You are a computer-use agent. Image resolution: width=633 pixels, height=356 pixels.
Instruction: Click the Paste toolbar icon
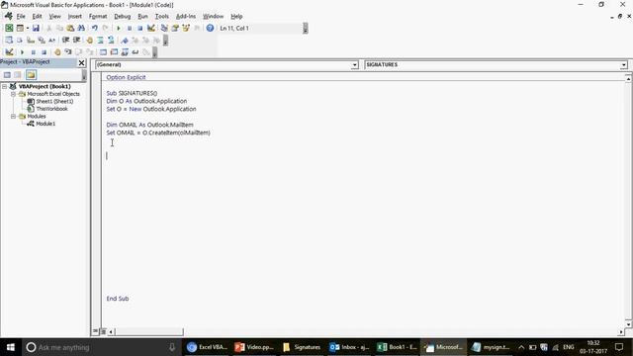[x=70, y=28]
